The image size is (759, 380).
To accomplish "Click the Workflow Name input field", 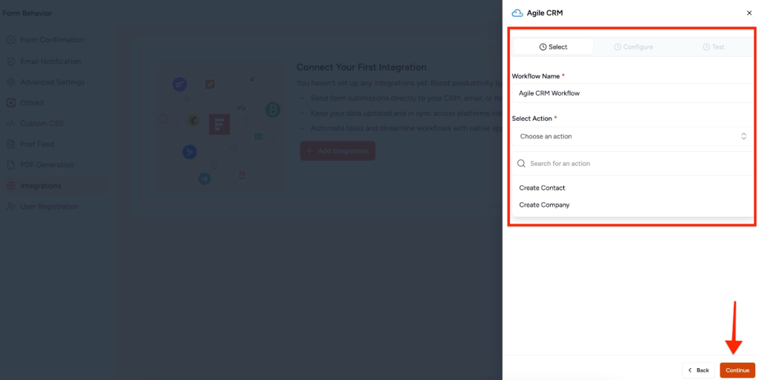I will pos(632,93).
